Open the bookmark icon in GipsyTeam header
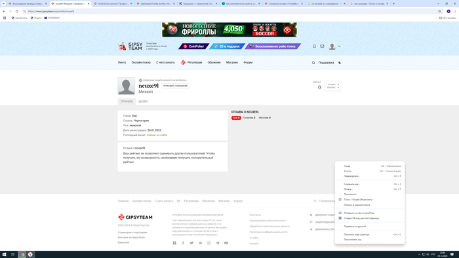This screenshot has height=258, width=459. (x=314, y=46)
